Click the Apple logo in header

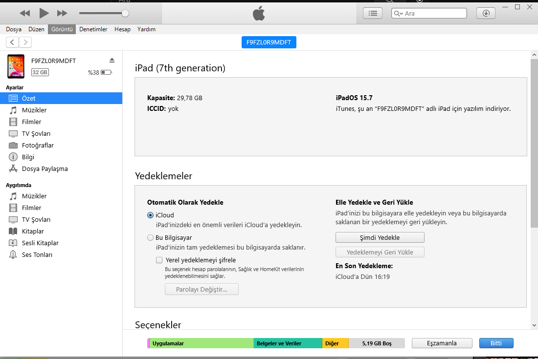[259, 13]
